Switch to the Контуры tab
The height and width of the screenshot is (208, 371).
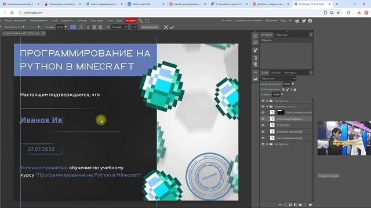pyautogui.click(x=290, y=73)
